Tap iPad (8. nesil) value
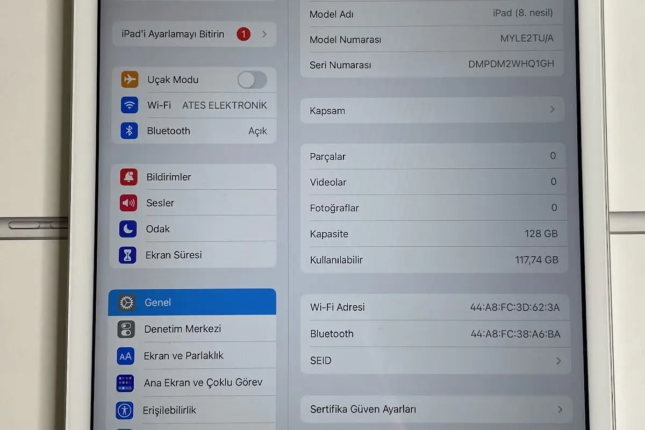Viewport: 645px width, 430px height. pos(523,13)
